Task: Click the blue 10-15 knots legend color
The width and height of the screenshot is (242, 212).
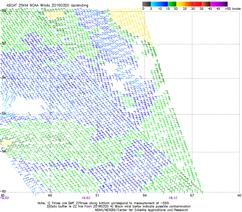Action: [x=163, y=4]
